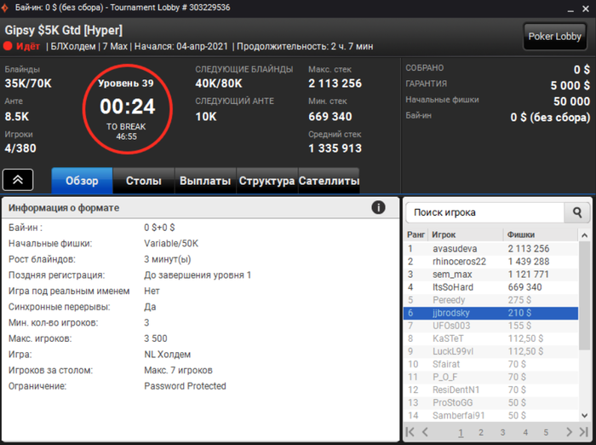
Task: Select player ProStoGG row
Action: 490,402
